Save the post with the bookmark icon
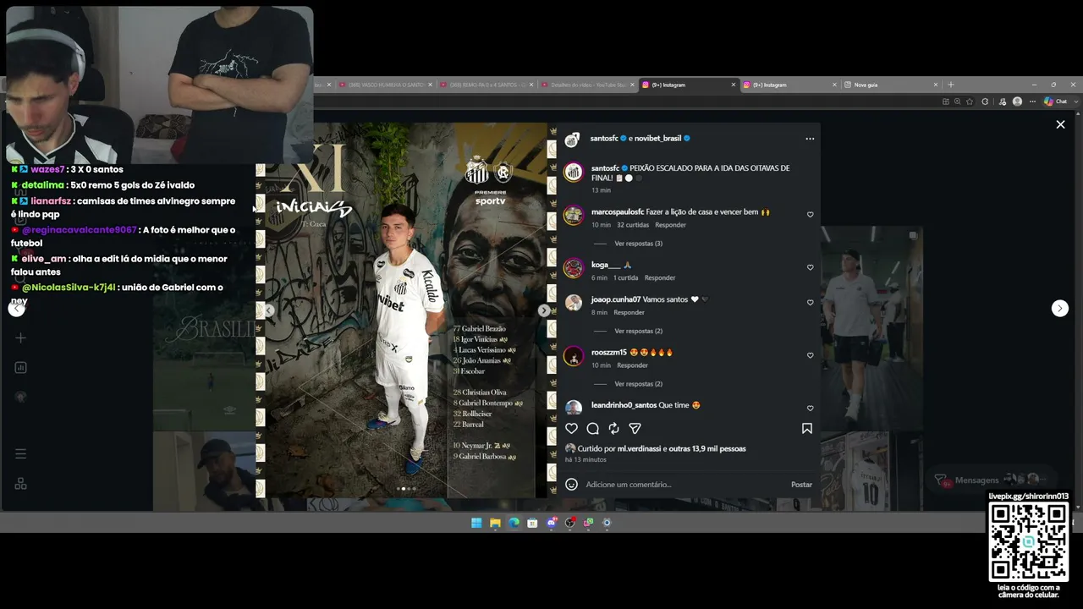Image resolution: width=1083 pixels, height=609 pixels. pos(807,429)
